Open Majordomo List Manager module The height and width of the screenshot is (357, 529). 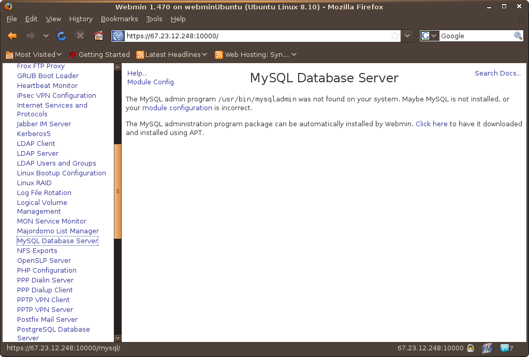point(58,231)
